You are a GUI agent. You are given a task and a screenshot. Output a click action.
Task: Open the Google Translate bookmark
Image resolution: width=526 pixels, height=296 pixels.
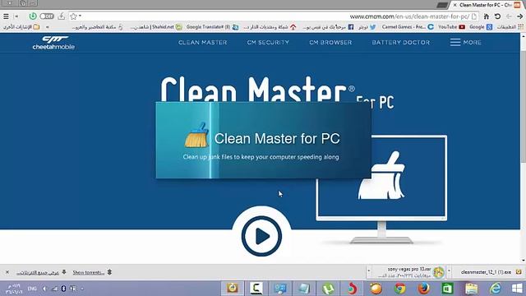(x=212, y=27)
